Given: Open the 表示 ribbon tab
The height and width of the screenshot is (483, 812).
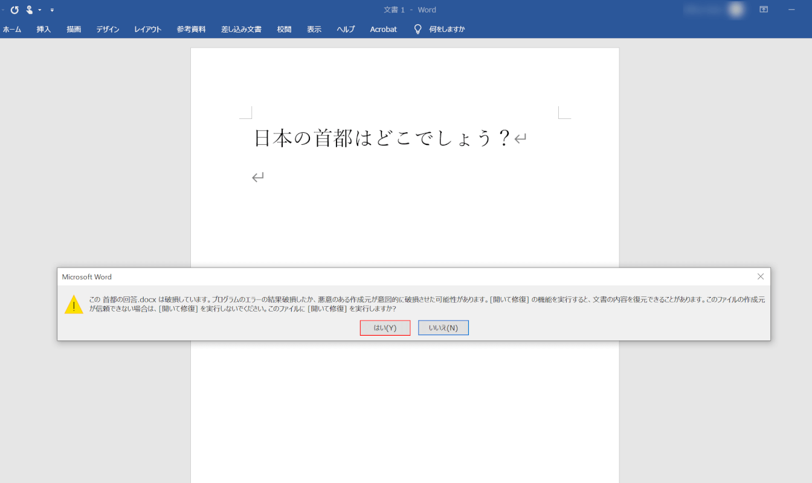Looking at the screenshot, I should [314, 29].
